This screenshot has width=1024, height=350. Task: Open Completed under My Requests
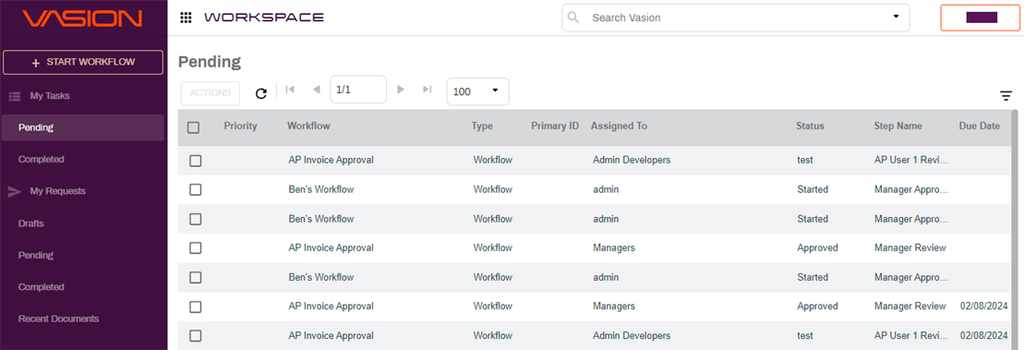(42, 287)
